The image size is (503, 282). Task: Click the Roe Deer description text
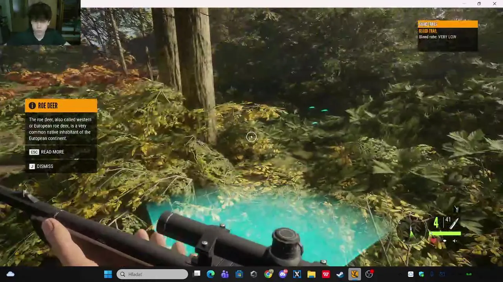[60, 129]
